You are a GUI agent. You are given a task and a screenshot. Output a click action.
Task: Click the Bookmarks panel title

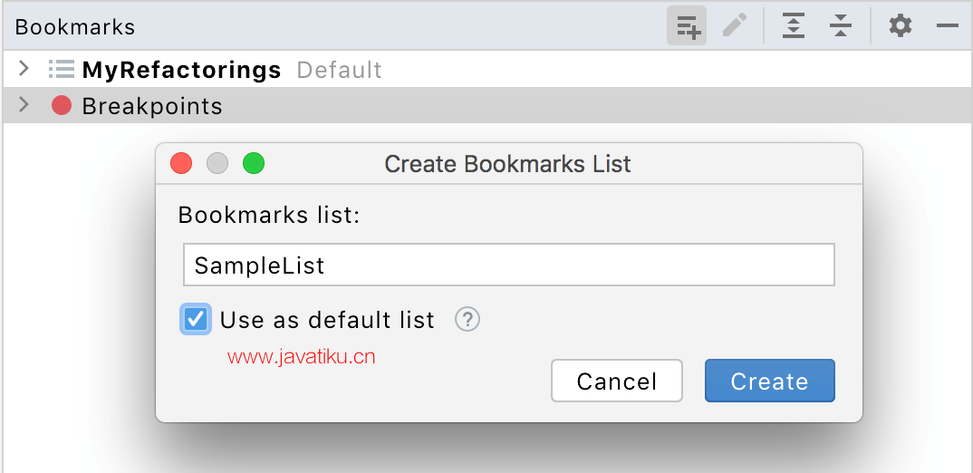74,27
